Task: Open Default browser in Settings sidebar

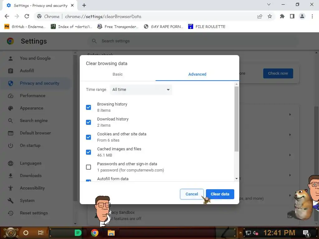Action: pyautogui.click(x=36, y=133)
